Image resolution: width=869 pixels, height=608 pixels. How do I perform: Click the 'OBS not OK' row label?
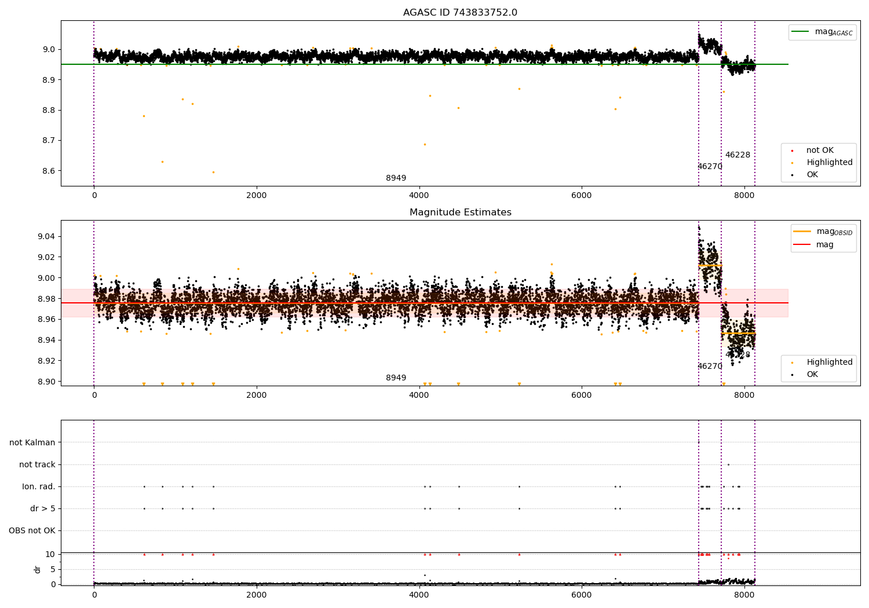pyautogui.click(x=32, y=531)
